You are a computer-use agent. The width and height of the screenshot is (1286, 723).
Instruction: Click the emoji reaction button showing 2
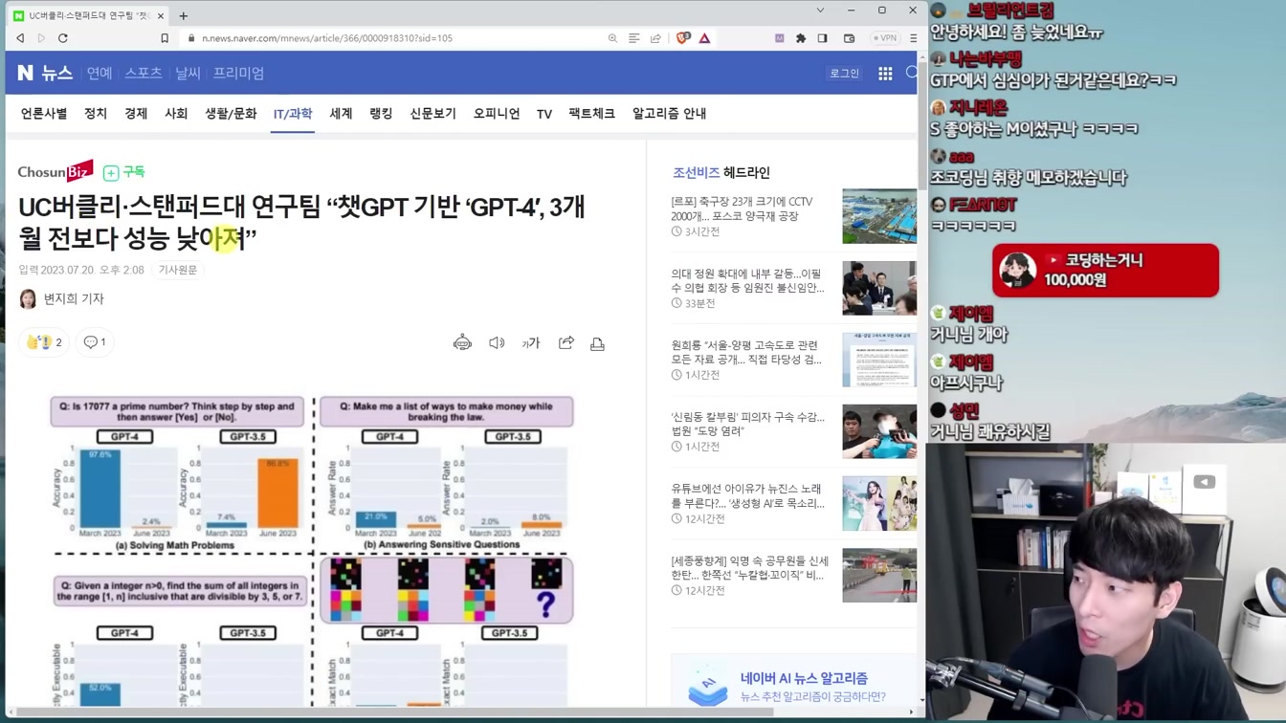[x=44, y=342]
